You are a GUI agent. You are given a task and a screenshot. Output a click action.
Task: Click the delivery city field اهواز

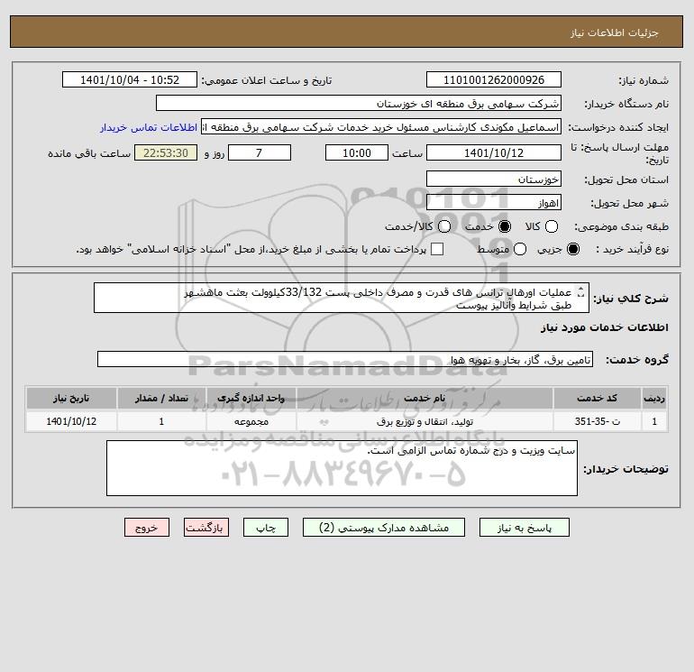point(494,202)
